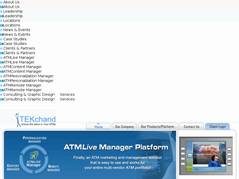
Task: Click the ATM screen preview thumbnail
Action: [206, 156]
